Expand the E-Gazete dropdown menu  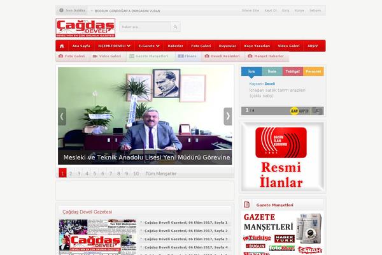149,46
